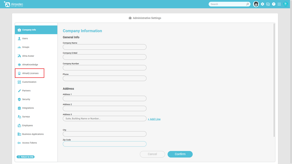Screen dimensions: 292x164
Task: Click the Address 1 input field
Action: tap(104, 98)
